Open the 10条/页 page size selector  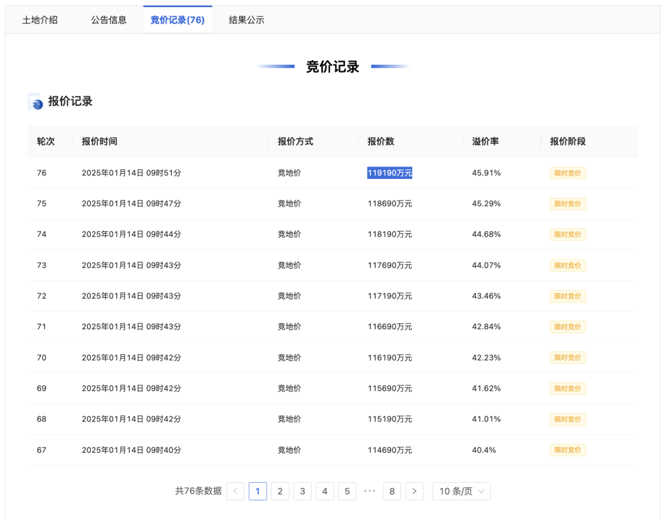[x=461, y=491]
